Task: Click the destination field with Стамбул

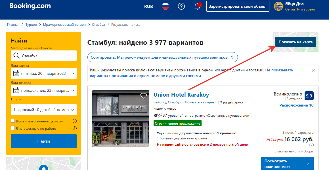Action: pos(44,56)
